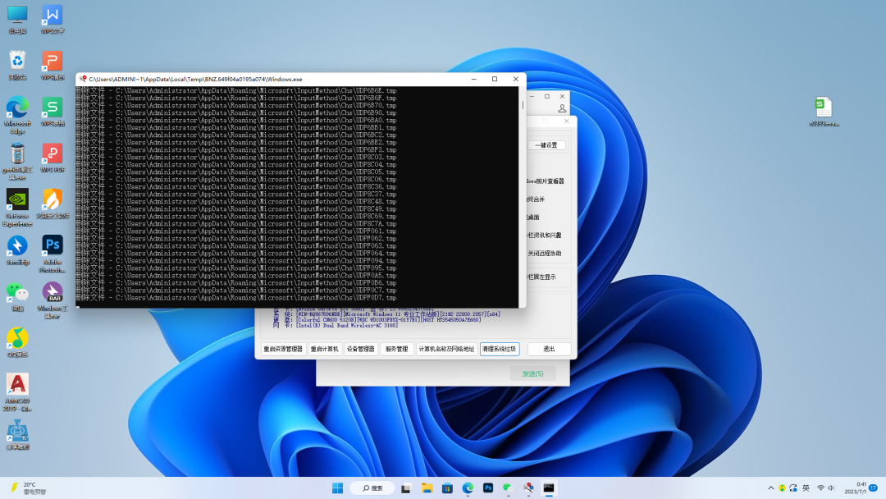Screen dimensions: 886x499
Task: Launch WPS文字 from the desktop
Action: click(x=52, y=16)
